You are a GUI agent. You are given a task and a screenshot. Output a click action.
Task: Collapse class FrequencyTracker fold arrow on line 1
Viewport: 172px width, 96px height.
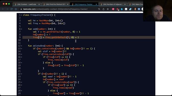click(x=21, y=15)
